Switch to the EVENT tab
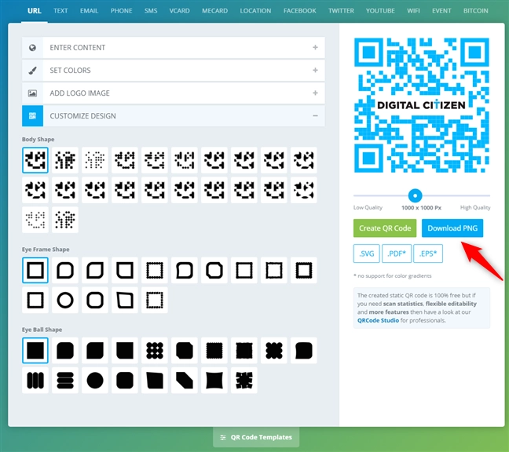Image resolution: width=509 pixels, height=452 pixels. tap(441, 11)
